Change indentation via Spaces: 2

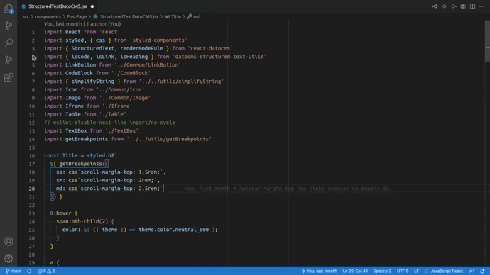click(382, 271)
